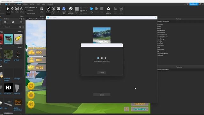Open the Toolbox grid view tab
The image size is (204, 115).
pyautogui.click(x=5, y=22)
